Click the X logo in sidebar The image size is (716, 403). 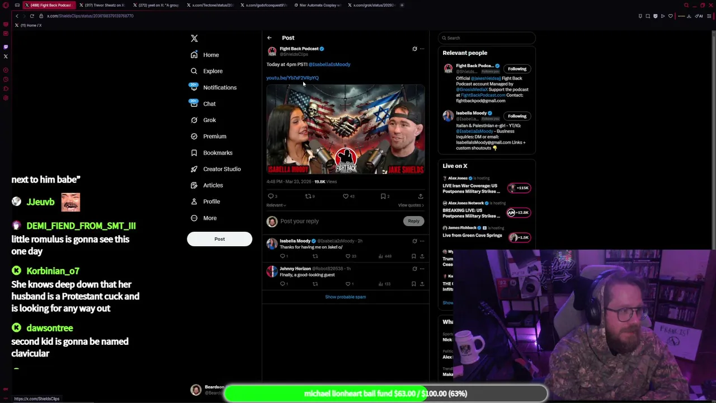click(194, 38)
